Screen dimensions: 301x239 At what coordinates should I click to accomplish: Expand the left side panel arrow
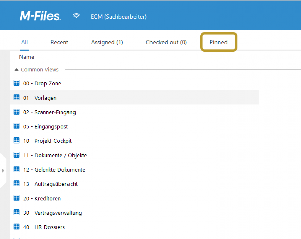pos(3,171)
